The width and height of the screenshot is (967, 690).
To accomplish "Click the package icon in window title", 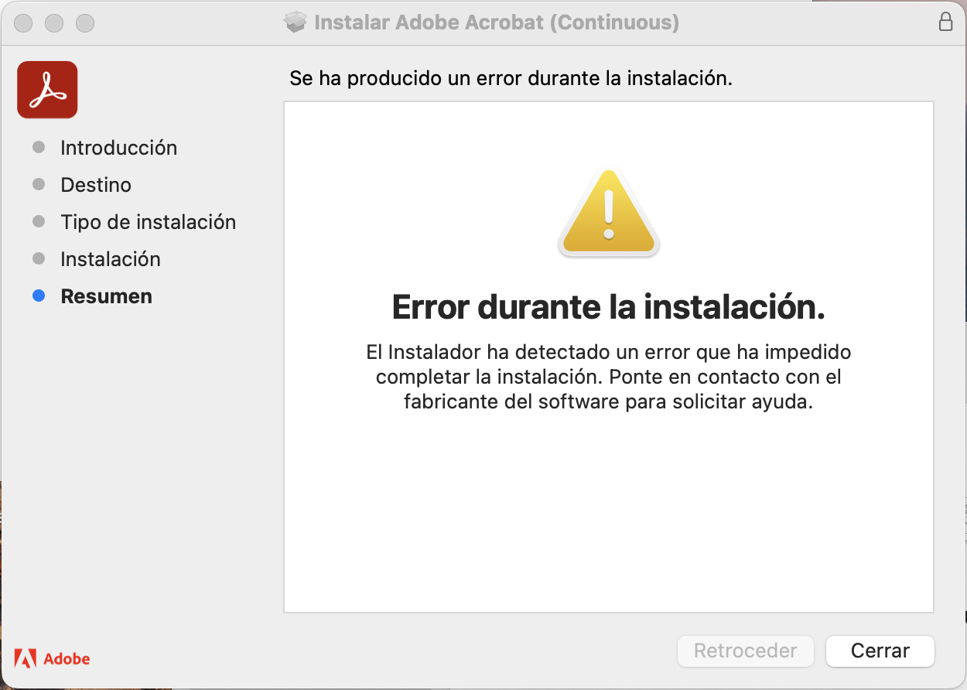I will pos(296,22).
